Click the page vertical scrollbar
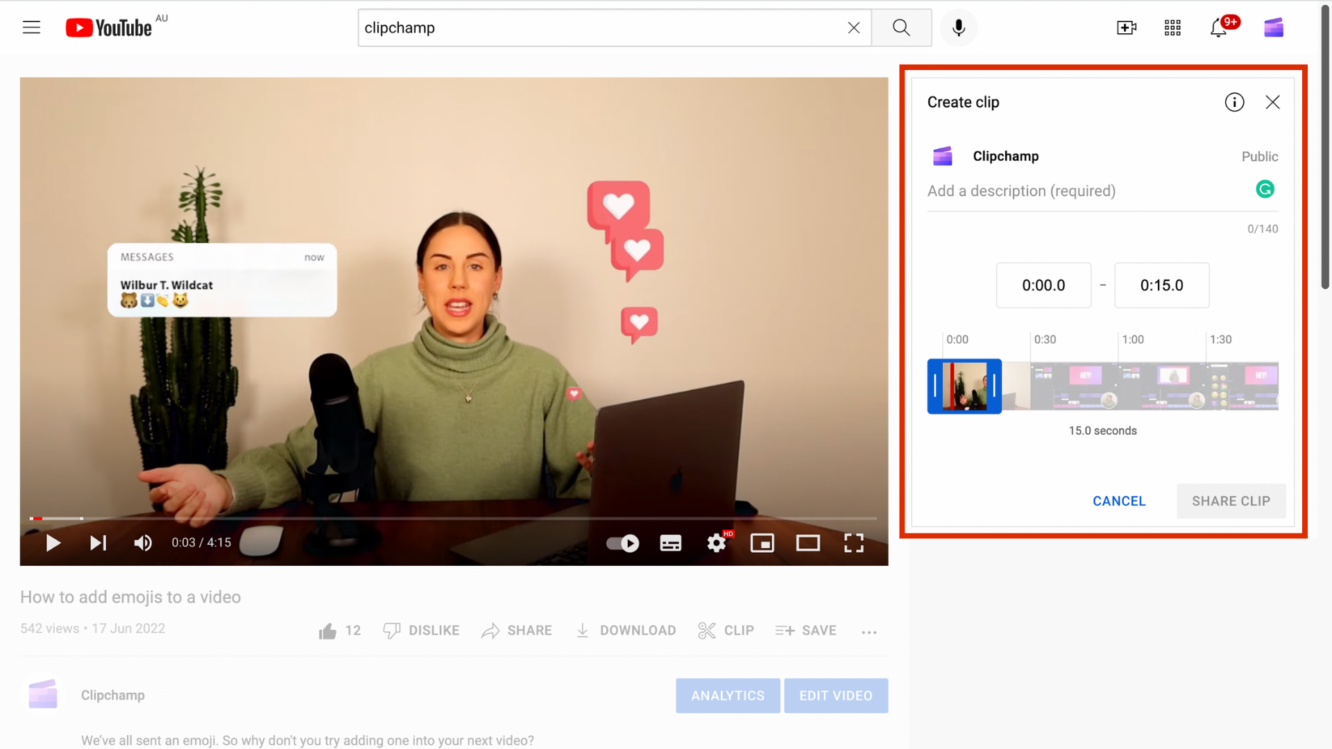This screenshot has width=1332, height=749. 1325,146
